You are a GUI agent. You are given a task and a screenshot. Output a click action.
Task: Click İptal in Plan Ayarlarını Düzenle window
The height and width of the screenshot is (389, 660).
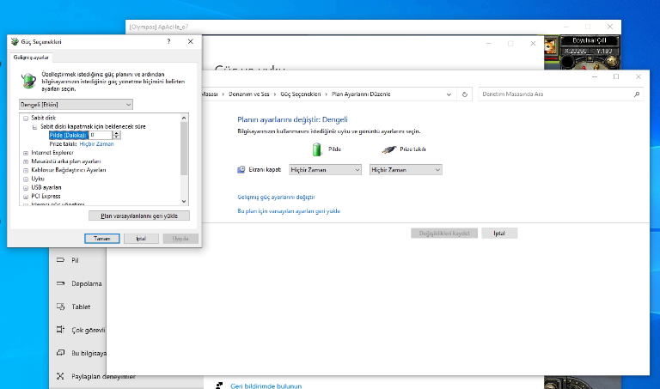pyautogui.click(x=499, y=233)
